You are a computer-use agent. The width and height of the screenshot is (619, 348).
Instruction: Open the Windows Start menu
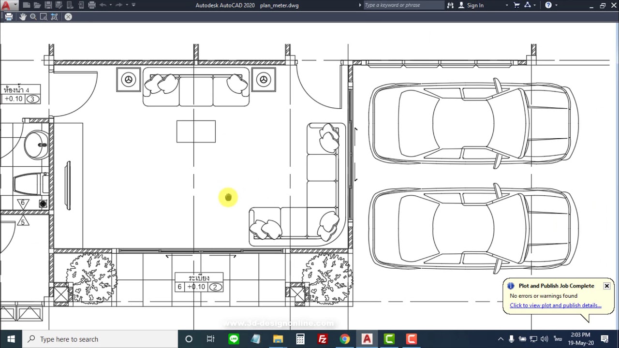pyautogui.click(x=11, y=339)
